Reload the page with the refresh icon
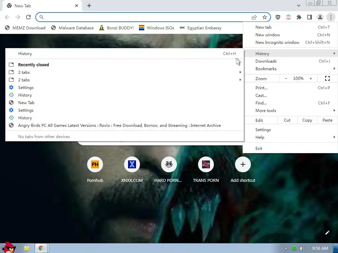Image resolution: width=338 pixels, height=253 pixels. (28, 17)
